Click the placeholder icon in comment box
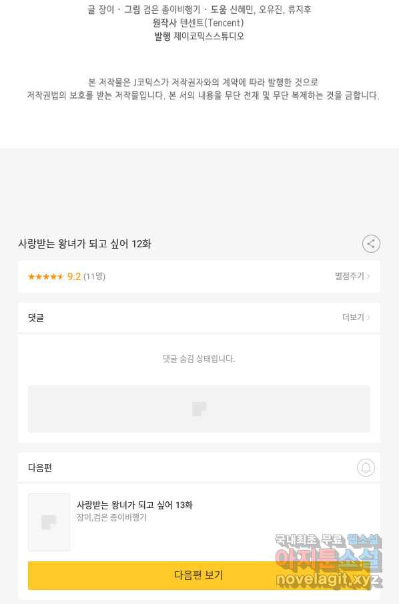 (199, 409)
